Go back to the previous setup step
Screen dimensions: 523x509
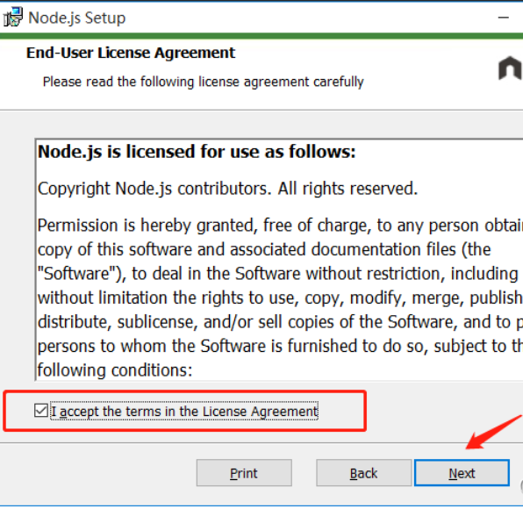pyautogui.click(x=363, y=473)
